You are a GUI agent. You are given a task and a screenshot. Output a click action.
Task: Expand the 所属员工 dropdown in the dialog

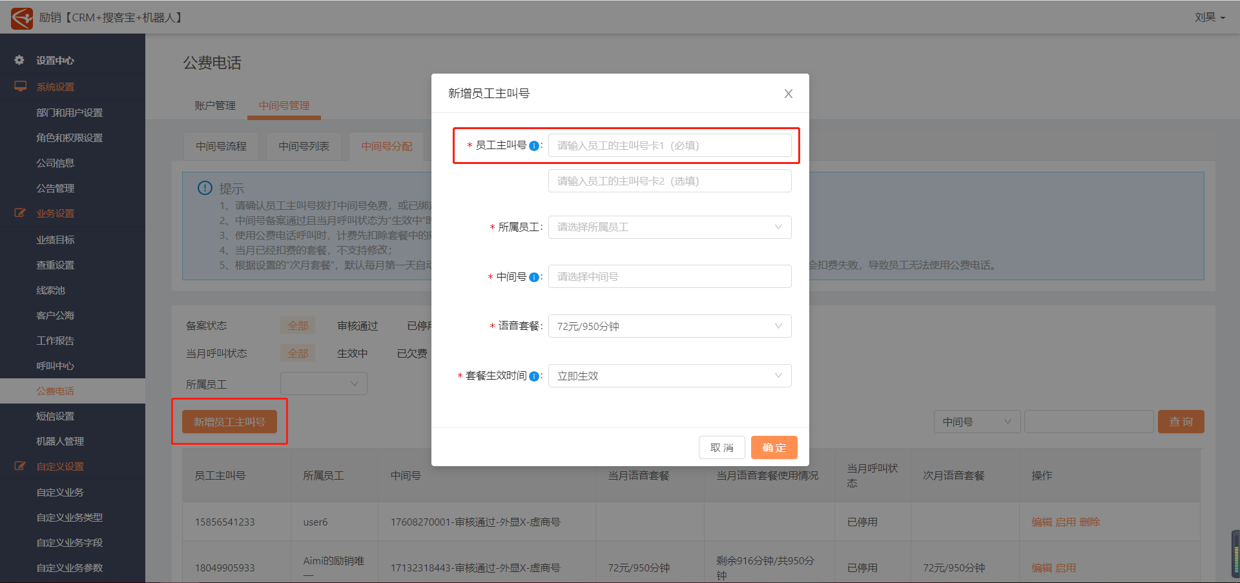tap(670, 227)
